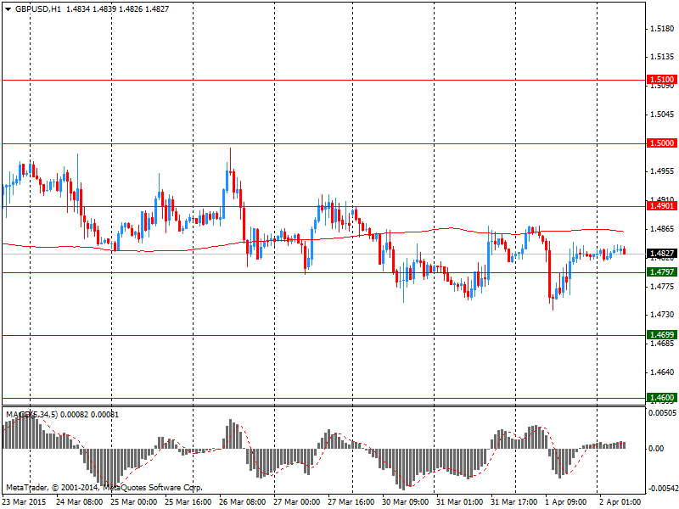679x509 pixels.
Task: Select the 1.5045 price scale value
Action: [663, 115]
